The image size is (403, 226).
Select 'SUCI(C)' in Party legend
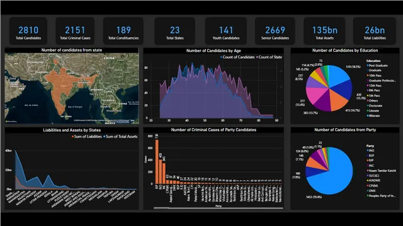pyautogui.click(x=373, y=176)
